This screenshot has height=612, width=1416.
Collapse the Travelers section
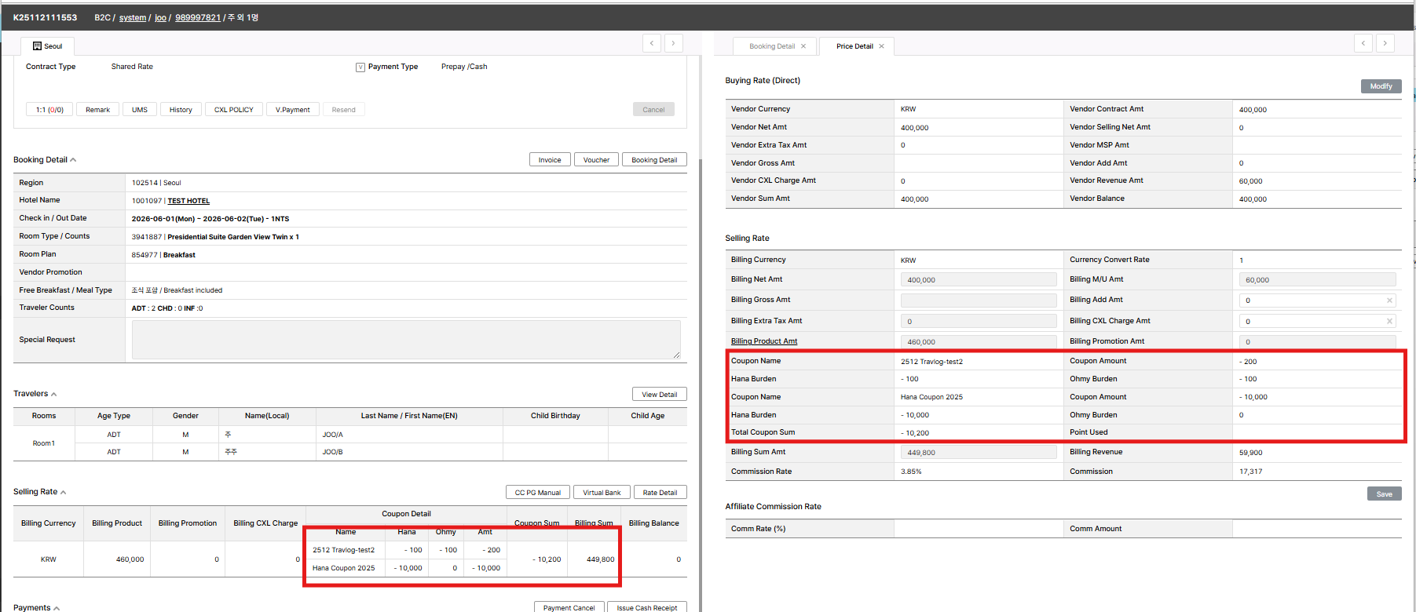[x=54, y=394]
